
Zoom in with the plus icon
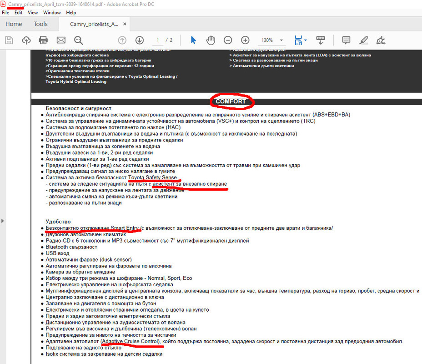[245, 40]
